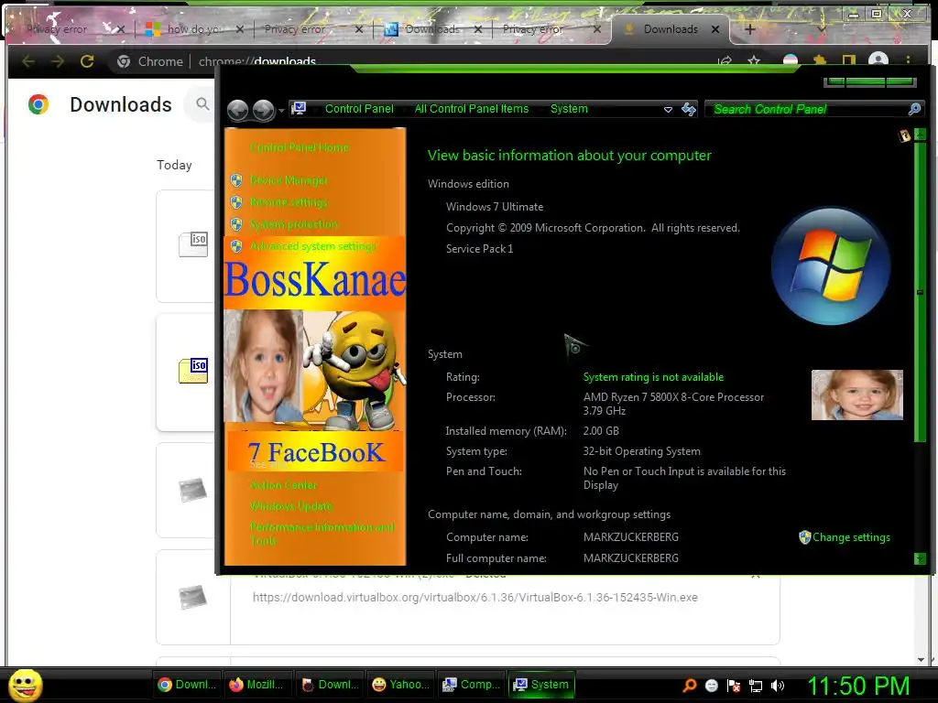This screenshot has width=938, height=703.
Task: Open Remote settings link
Action: [289, 202]
